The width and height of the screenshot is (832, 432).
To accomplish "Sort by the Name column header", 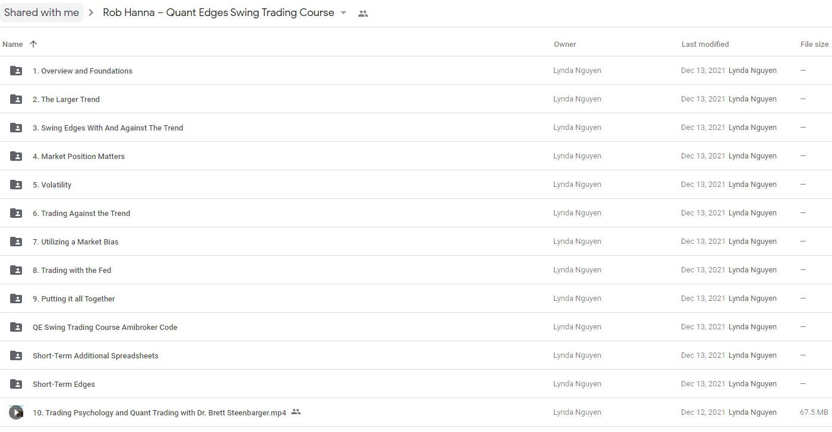I will click(12, 44).
